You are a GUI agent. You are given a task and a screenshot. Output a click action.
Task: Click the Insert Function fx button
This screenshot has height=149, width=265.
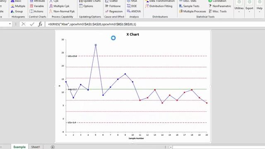click(40, 24)
